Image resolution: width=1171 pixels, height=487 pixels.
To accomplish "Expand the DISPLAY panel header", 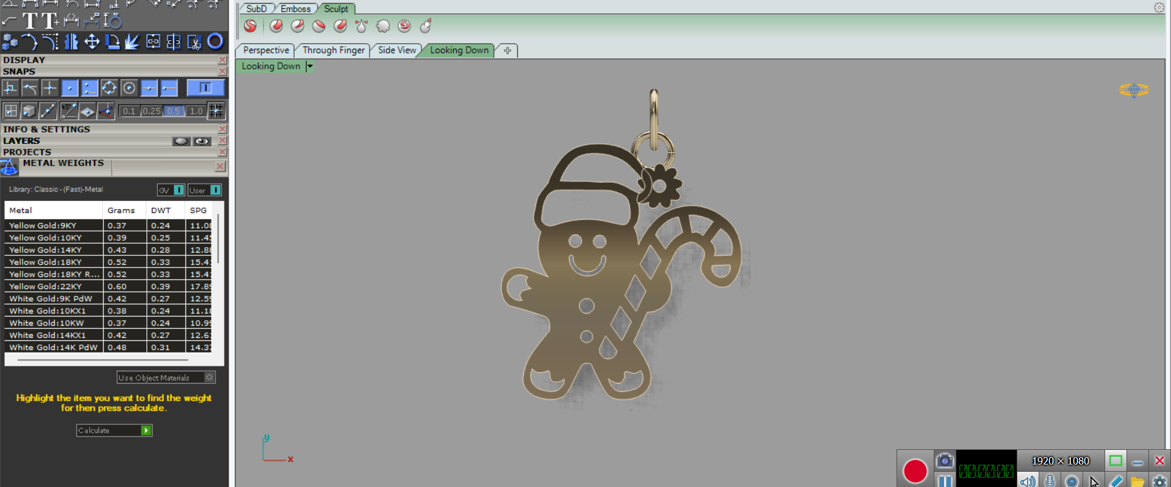I will (110, 60).
